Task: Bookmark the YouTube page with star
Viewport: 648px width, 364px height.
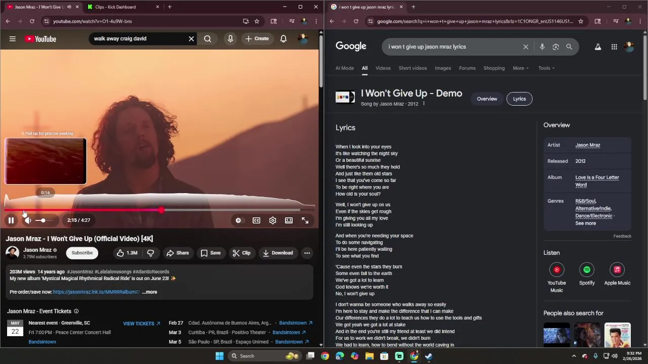Action: click(x=257, y=21)
